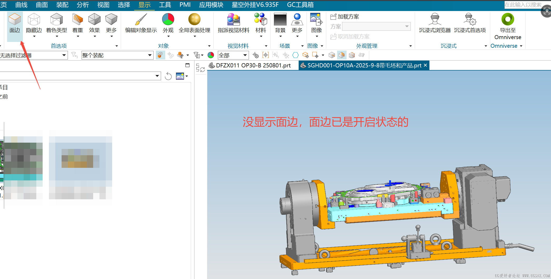
Task: Open the 无选择过滤器 filter dropdown
Action: 64,55
